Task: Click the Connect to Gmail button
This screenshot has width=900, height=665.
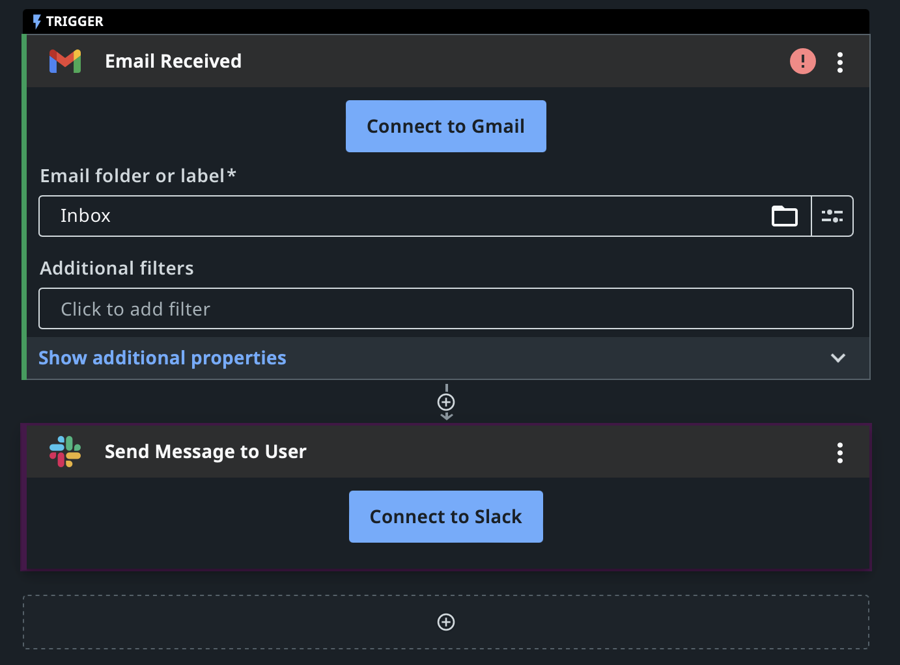Action: (446, 126)
